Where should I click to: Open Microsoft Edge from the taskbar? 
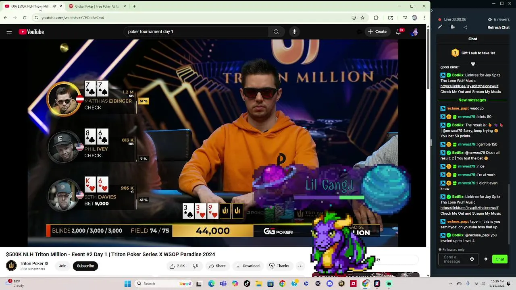(211, 284)
